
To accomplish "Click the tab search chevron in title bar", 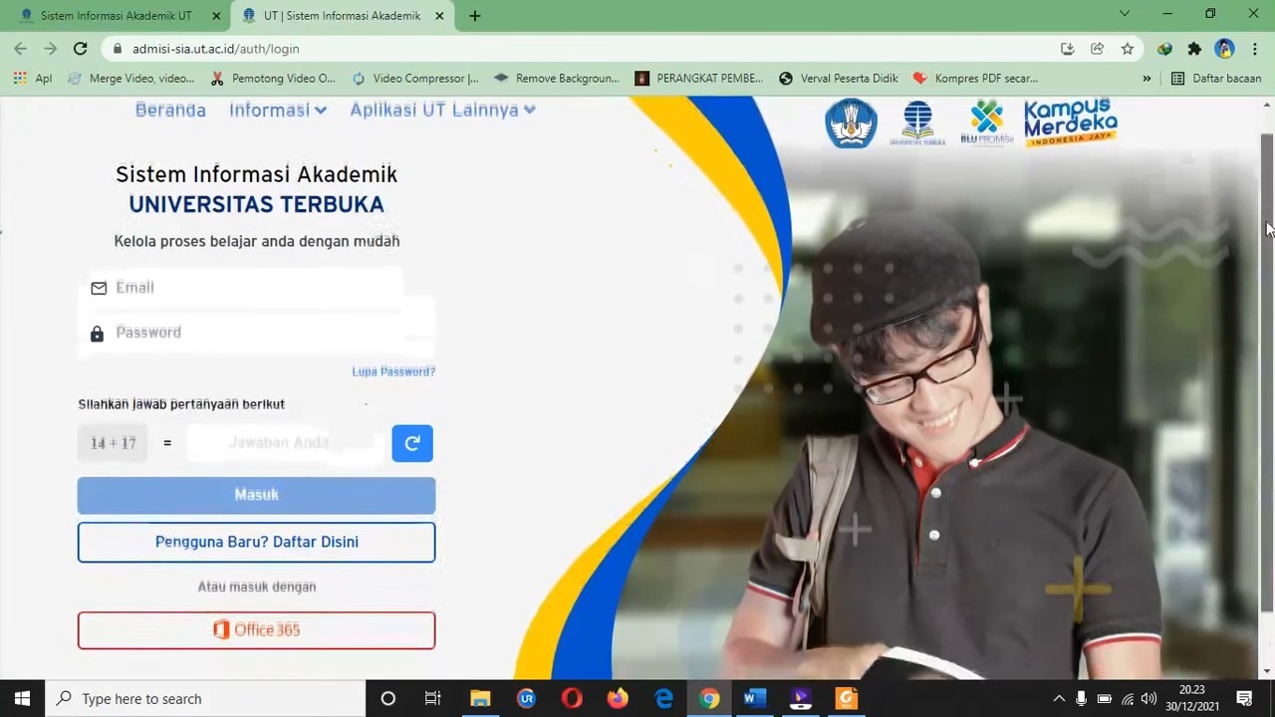I will [1125, 14].
